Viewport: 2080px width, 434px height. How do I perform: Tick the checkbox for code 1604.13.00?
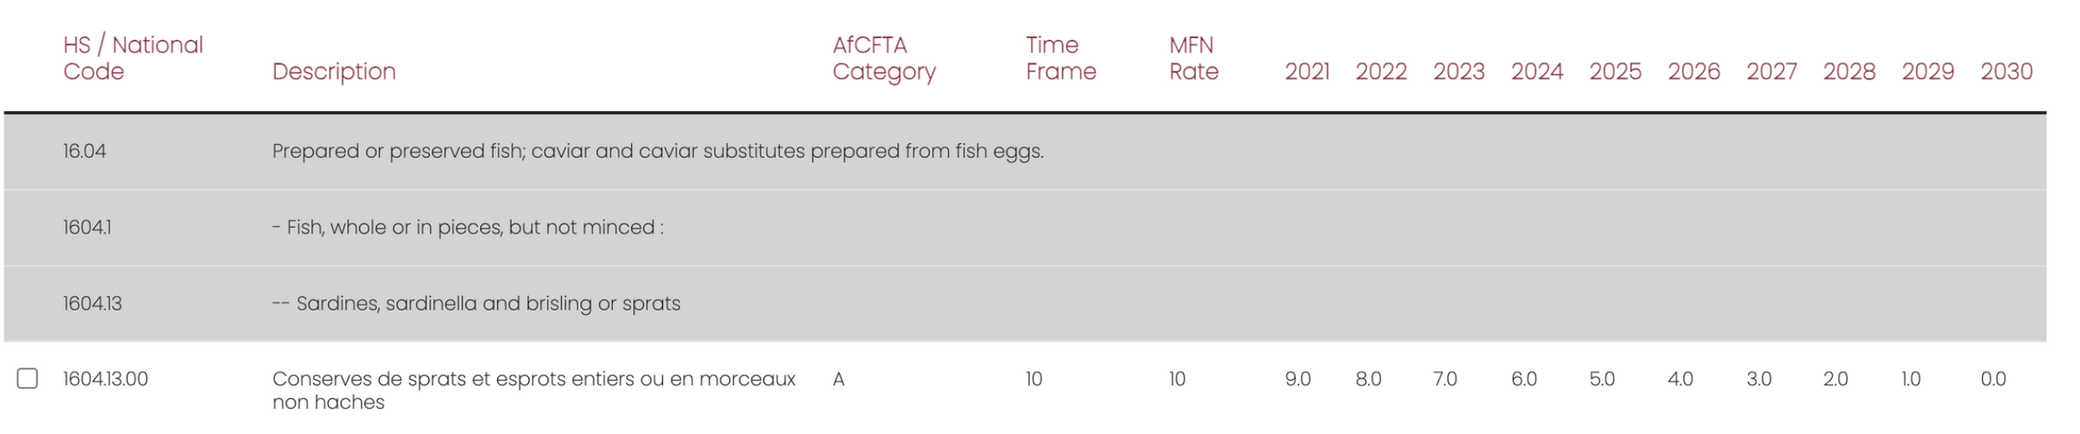(27, 379)
